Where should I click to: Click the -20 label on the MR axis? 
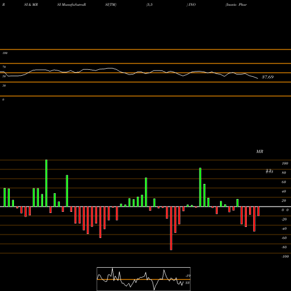pyautogui.click(x=284, y=219)
